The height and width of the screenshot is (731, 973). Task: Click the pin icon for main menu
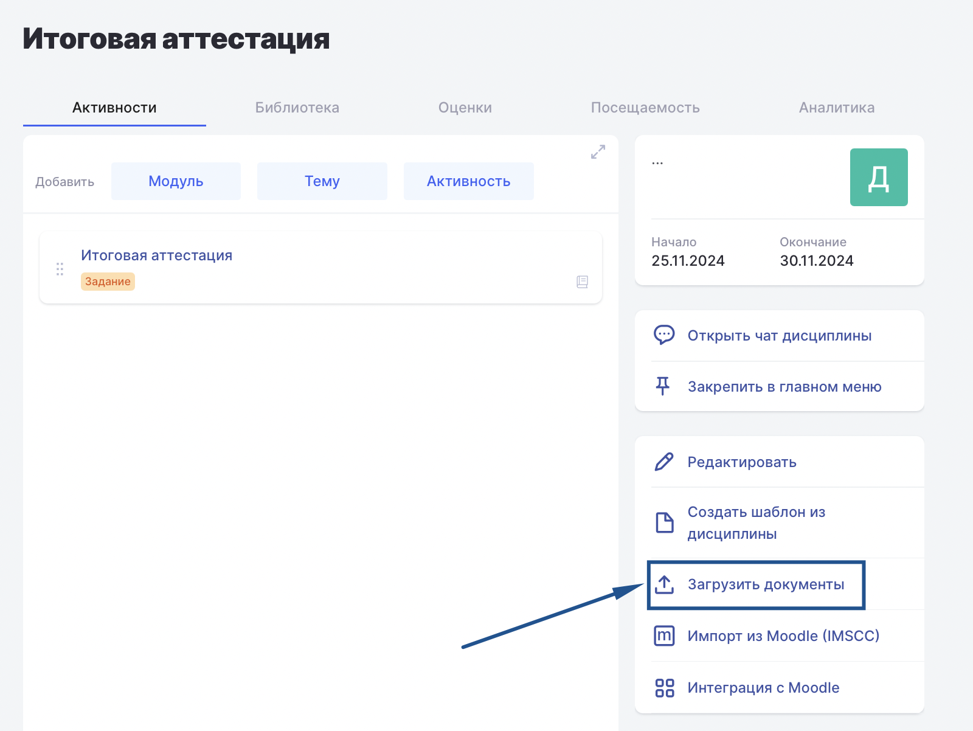coord(663,386)
